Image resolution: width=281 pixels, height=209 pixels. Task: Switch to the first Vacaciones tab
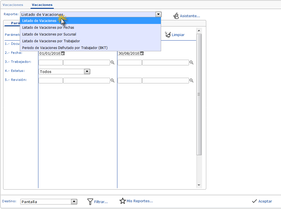[x=13, y=5]
